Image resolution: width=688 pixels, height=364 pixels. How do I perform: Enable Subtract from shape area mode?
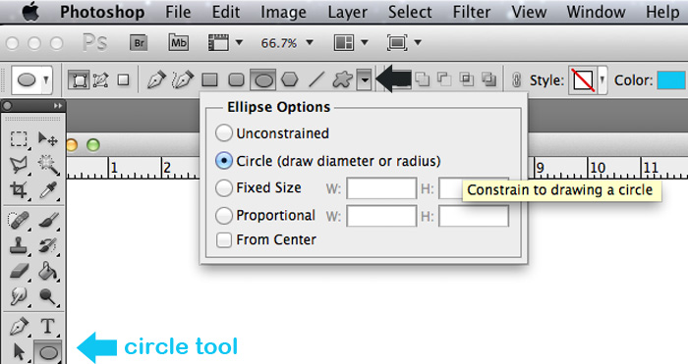click(444, 79)
